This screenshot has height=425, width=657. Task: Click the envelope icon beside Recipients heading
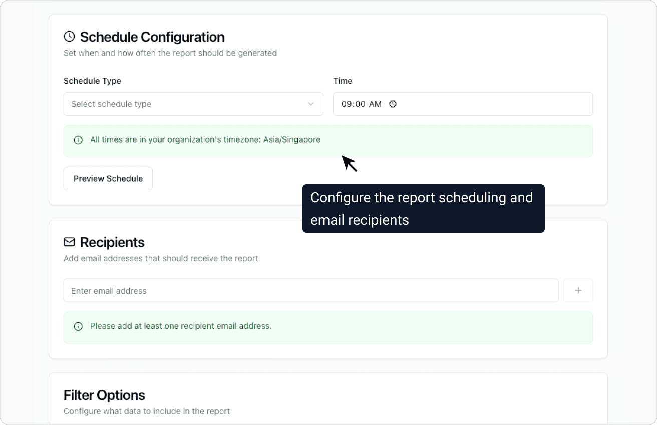pyautogui.click(x=68, y=242)
